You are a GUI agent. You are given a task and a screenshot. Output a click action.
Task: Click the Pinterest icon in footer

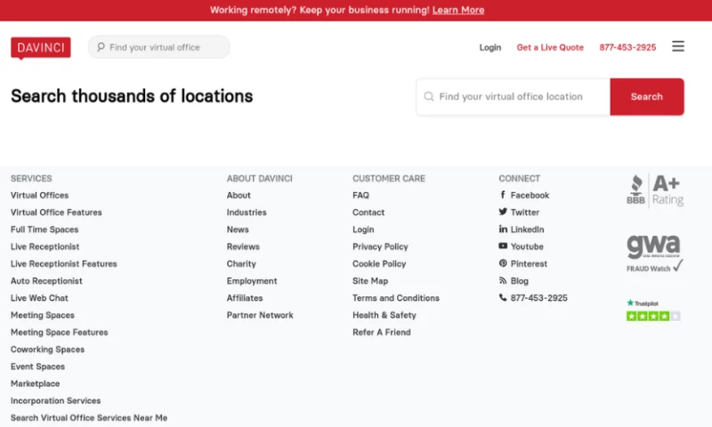[x=503, y=263]
